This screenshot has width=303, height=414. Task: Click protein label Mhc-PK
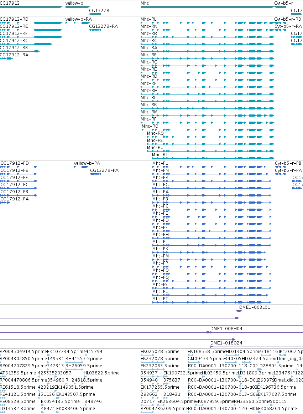(x=160, y=249)
